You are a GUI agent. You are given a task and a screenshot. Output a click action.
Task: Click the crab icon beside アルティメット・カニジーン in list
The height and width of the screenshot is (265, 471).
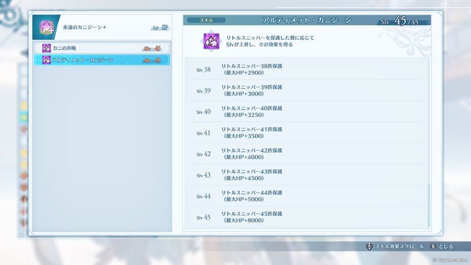(47, 60)
